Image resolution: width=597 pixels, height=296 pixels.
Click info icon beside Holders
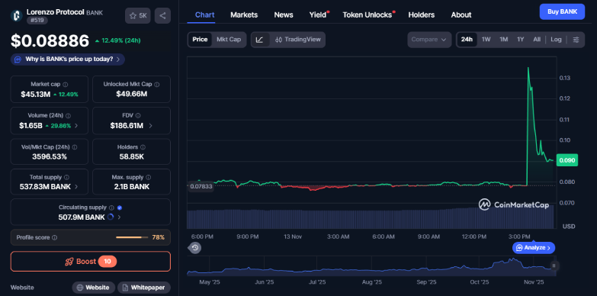(x=143, y=147)
